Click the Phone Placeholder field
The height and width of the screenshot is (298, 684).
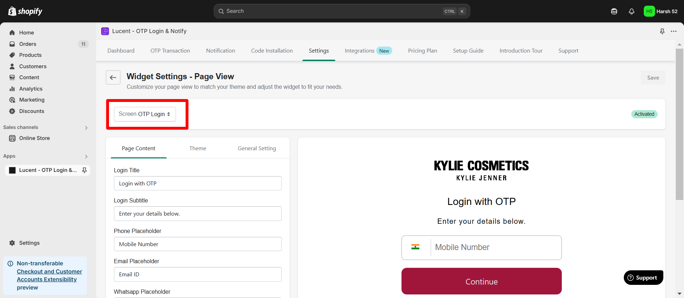tap(198, 244)
